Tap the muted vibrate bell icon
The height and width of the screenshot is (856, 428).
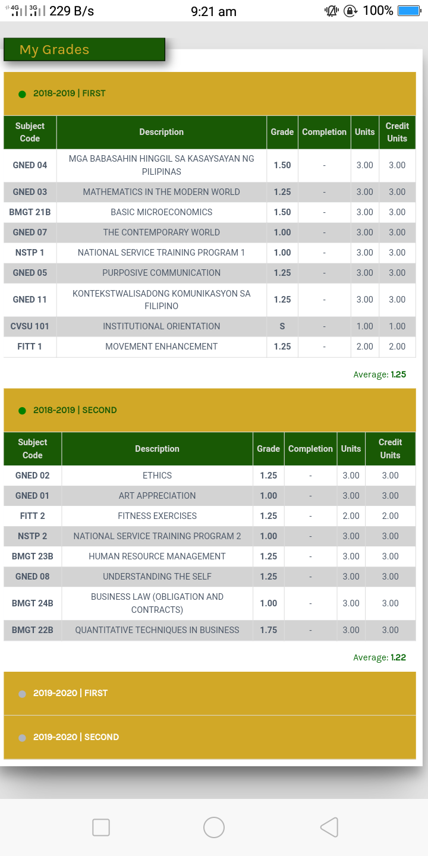[331, 11]
